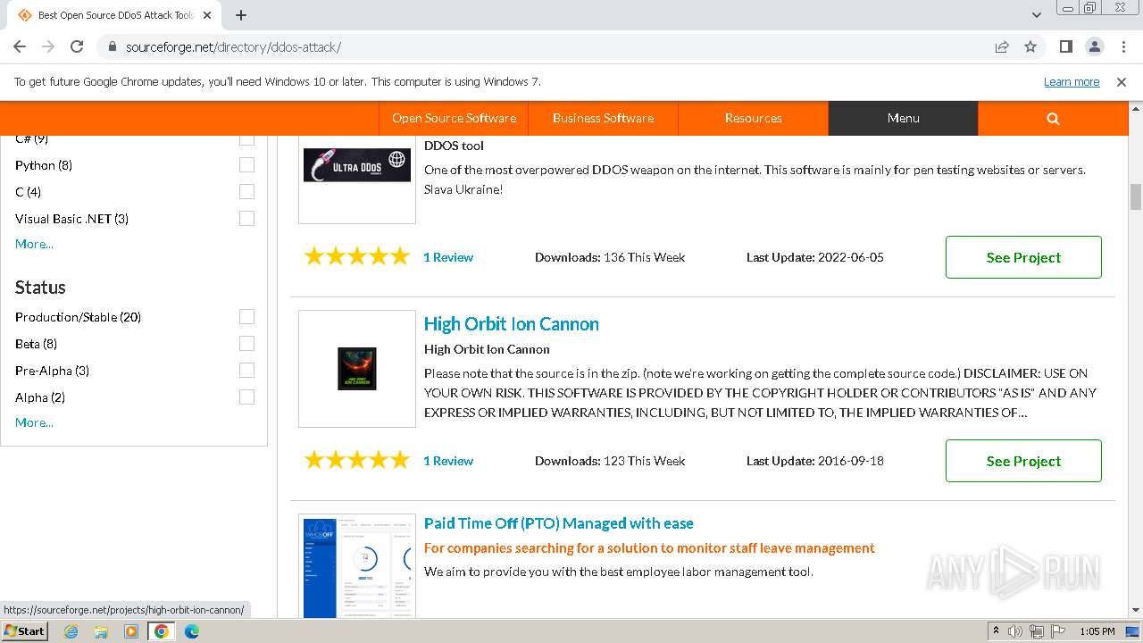Open the browser side panel icon

point(1065,46)
